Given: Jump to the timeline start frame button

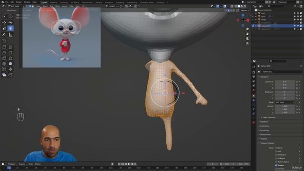Looking at the screenshot, I should (x=119, y=164).
